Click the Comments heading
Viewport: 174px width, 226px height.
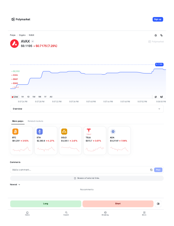pos(15,162)
